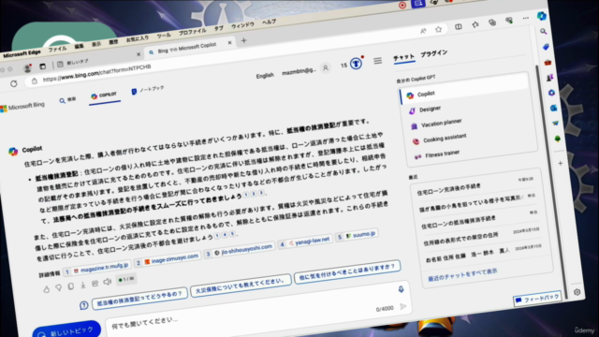The image size is (599, 337).
Task: Reload the page with refresh icon
Action: [14, 83]
